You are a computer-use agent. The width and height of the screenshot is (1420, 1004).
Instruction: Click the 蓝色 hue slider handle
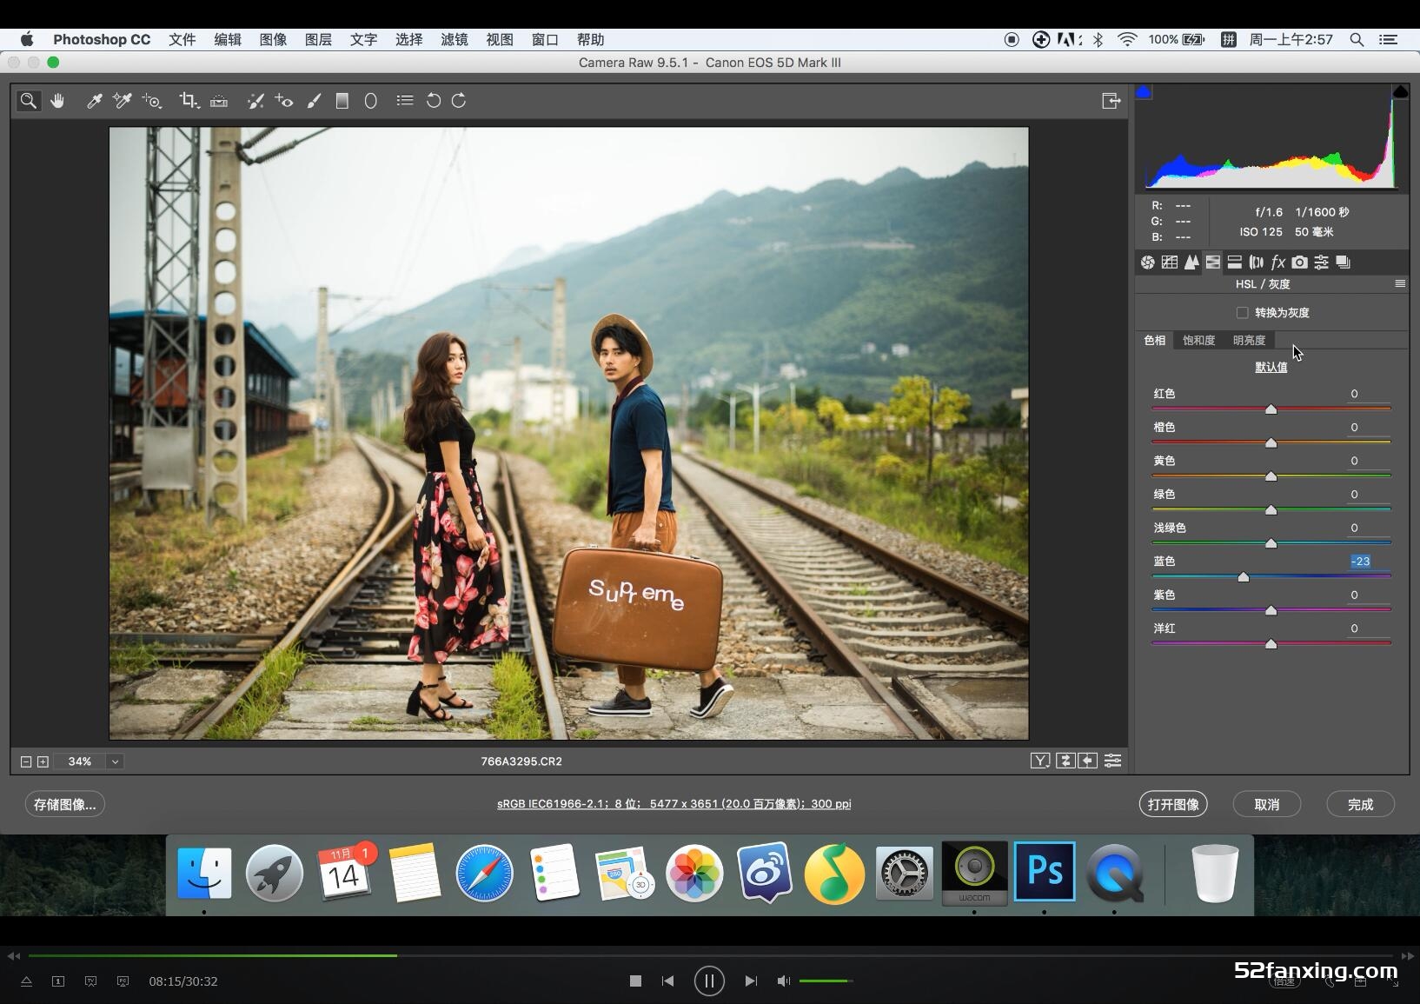(x=1243, y=577)
